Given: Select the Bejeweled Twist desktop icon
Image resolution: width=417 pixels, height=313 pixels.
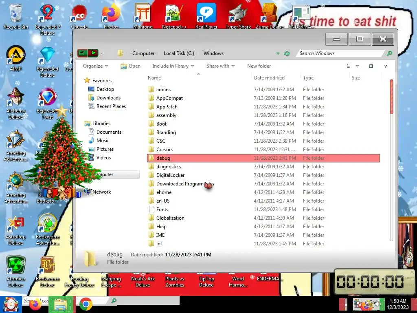Looking at the screenshot, I should (x=47, y=104).
